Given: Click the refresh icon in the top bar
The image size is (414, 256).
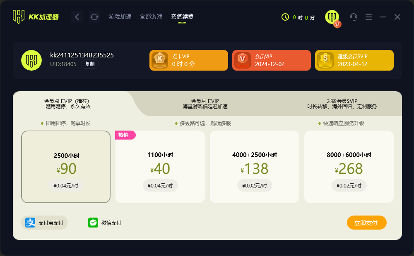Looking at the screenshot, I should point(94,17).
